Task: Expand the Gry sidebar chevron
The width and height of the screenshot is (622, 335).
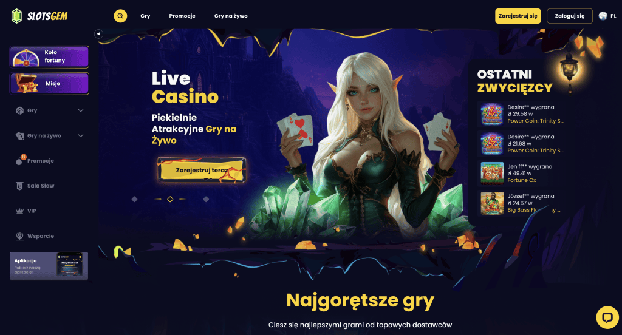Action: pyautogui.click(x=81, y=110)
